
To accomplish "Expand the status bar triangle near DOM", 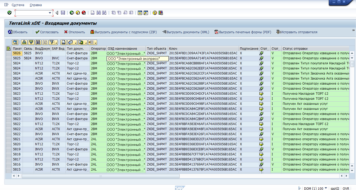I will click(x=300, y=188).
